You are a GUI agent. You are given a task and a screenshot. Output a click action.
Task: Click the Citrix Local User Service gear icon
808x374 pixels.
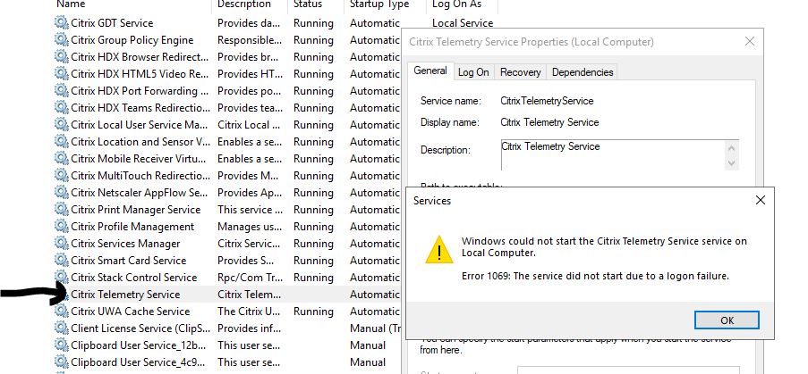[x=62, y=125]
